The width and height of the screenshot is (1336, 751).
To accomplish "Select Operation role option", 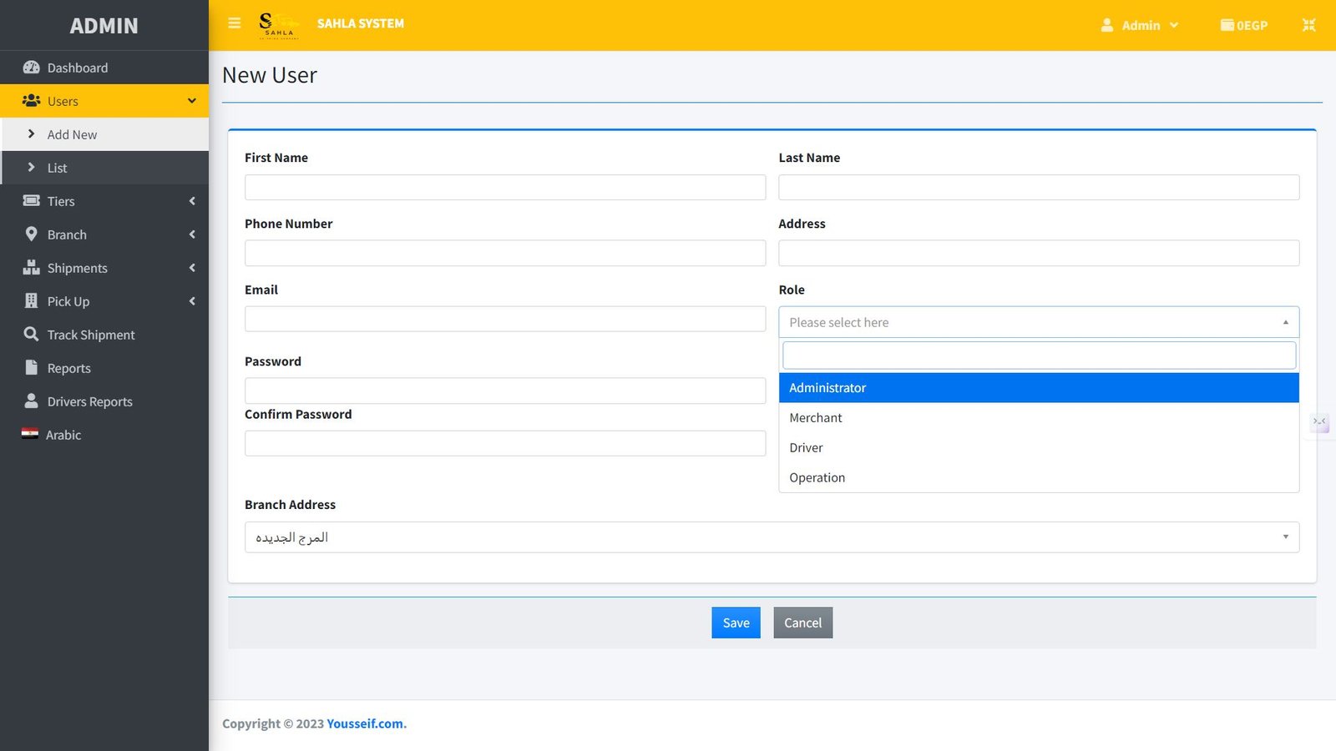I will [x=1039, y=478].
